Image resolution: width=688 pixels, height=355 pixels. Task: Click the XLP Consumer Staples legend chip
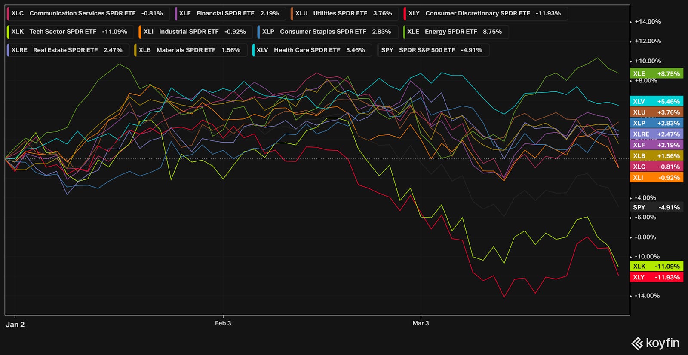click(x=328, y=32)
